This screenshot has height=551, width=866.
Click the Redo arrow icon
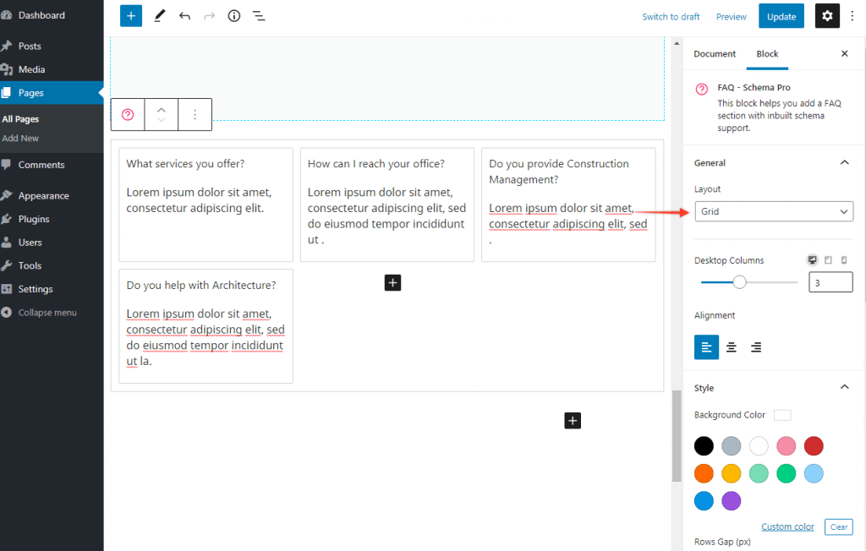pos(208,15)
